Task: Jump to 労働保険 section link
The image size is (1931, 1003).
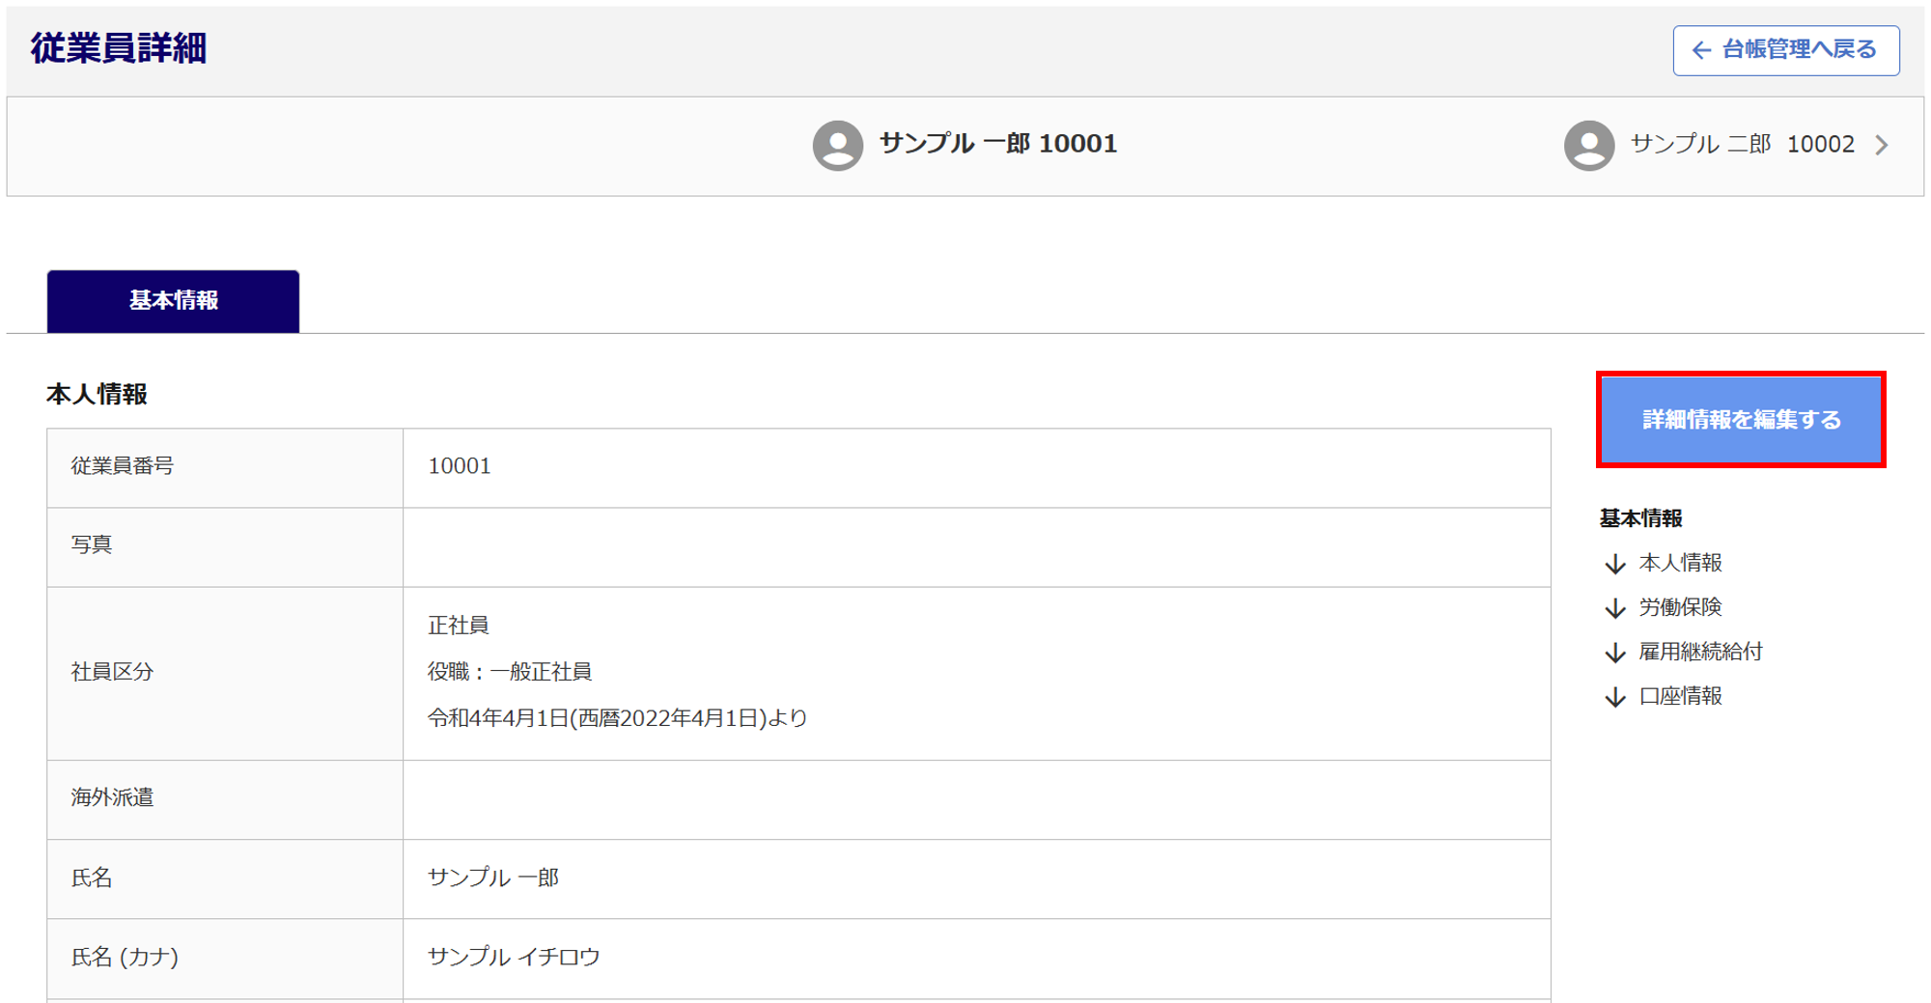Action: click(1680, 607)
